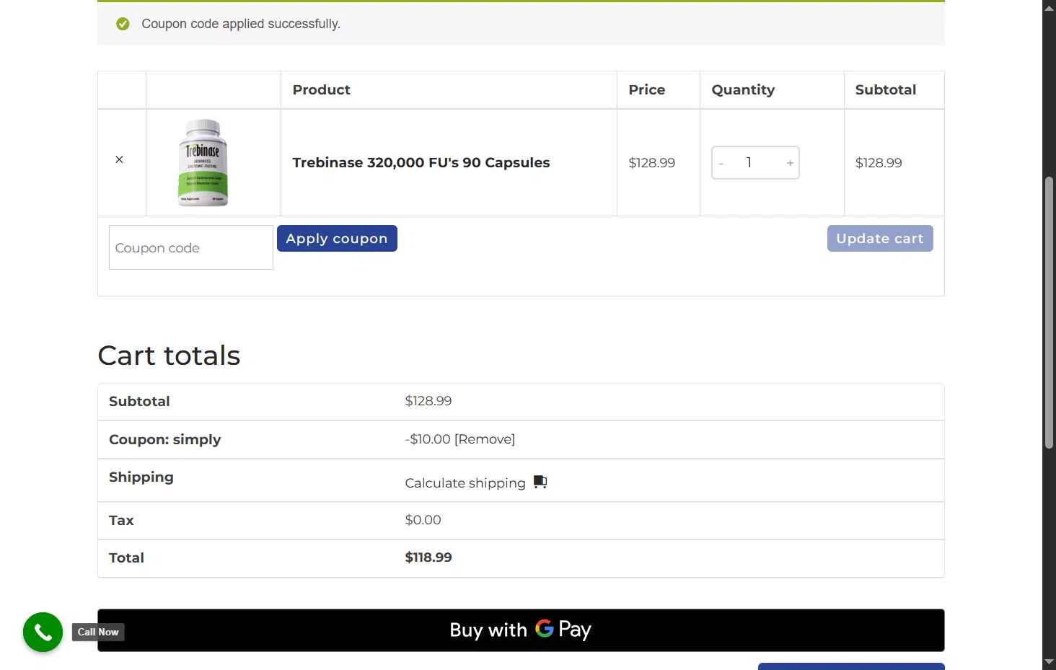Increase quantity with the plus button
The width and height of the screenshot is (1056, 670).
(x=790, y=163)
